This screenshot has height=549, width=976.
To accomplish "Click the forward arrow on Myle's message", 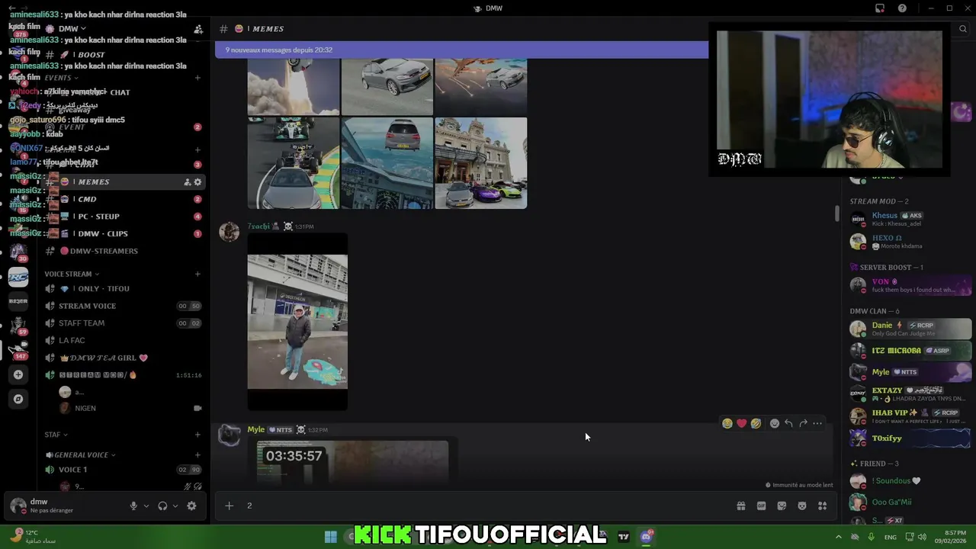I will (803, 423).
